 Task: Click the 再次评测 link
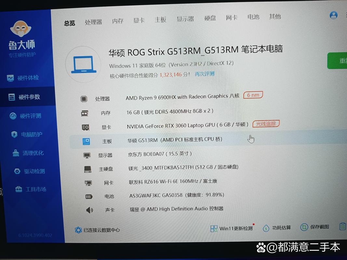[205, 74]
